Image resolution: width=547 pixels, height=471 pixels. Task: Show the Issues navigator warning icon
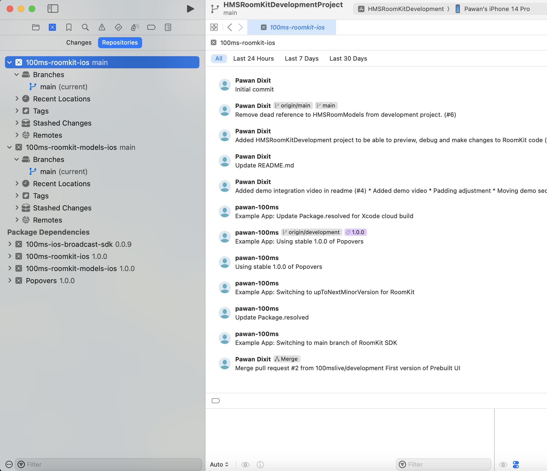point(102,27)
